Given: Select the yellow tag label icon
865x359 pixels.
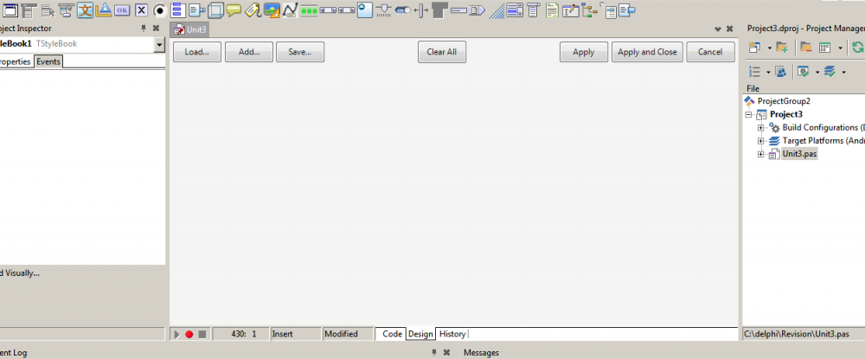Looking at the screenshot, I should click(253, 10).
